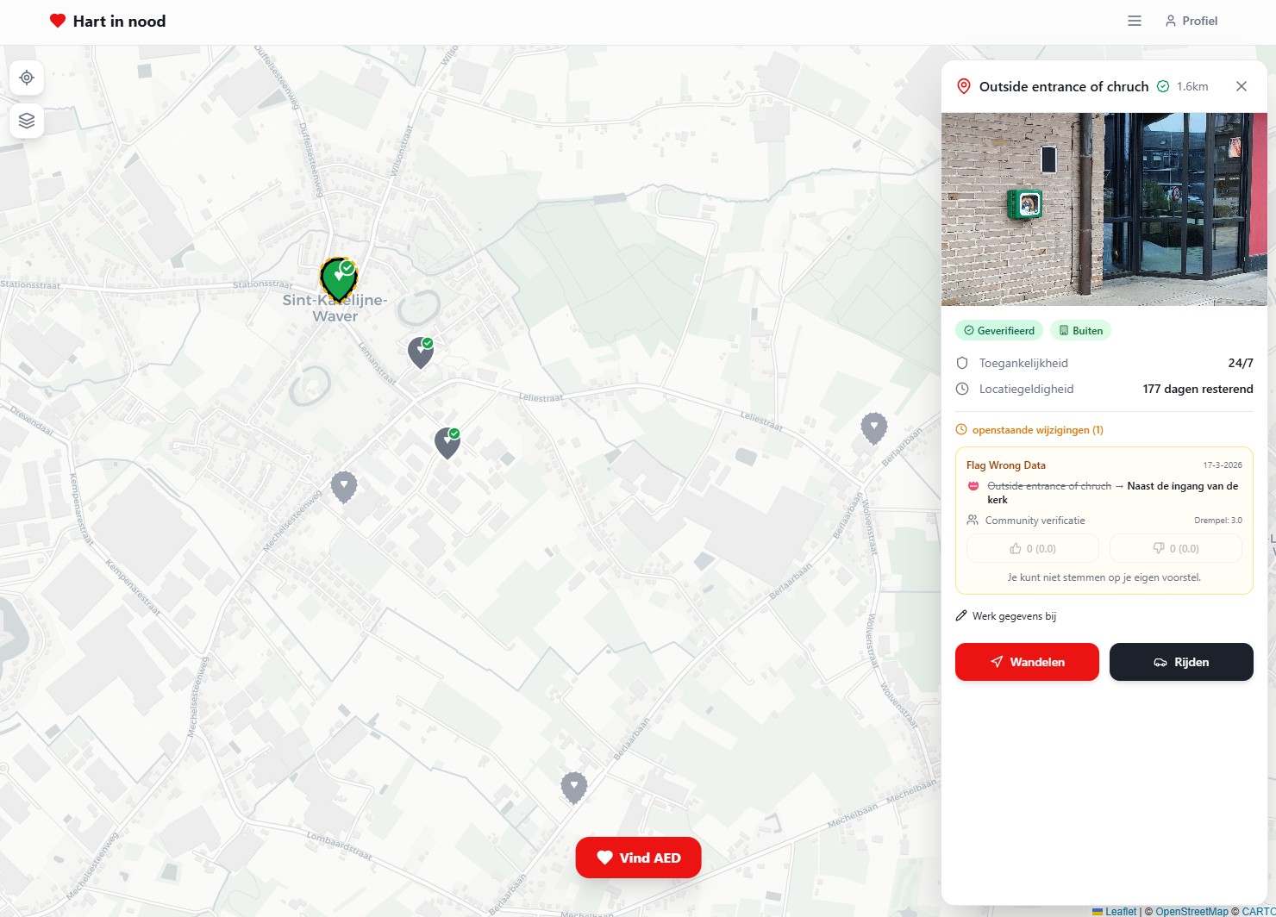Click the Buiten location tag
This screenshot has height=917, width=1276.
tap(1080, 331)
